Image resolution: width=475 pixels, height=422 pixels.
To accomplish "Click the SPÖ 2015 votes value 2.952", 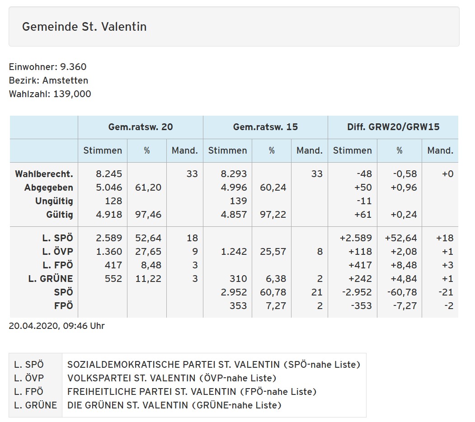I will point(234,292).
